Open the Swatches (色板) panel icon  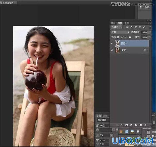[141, 7]
